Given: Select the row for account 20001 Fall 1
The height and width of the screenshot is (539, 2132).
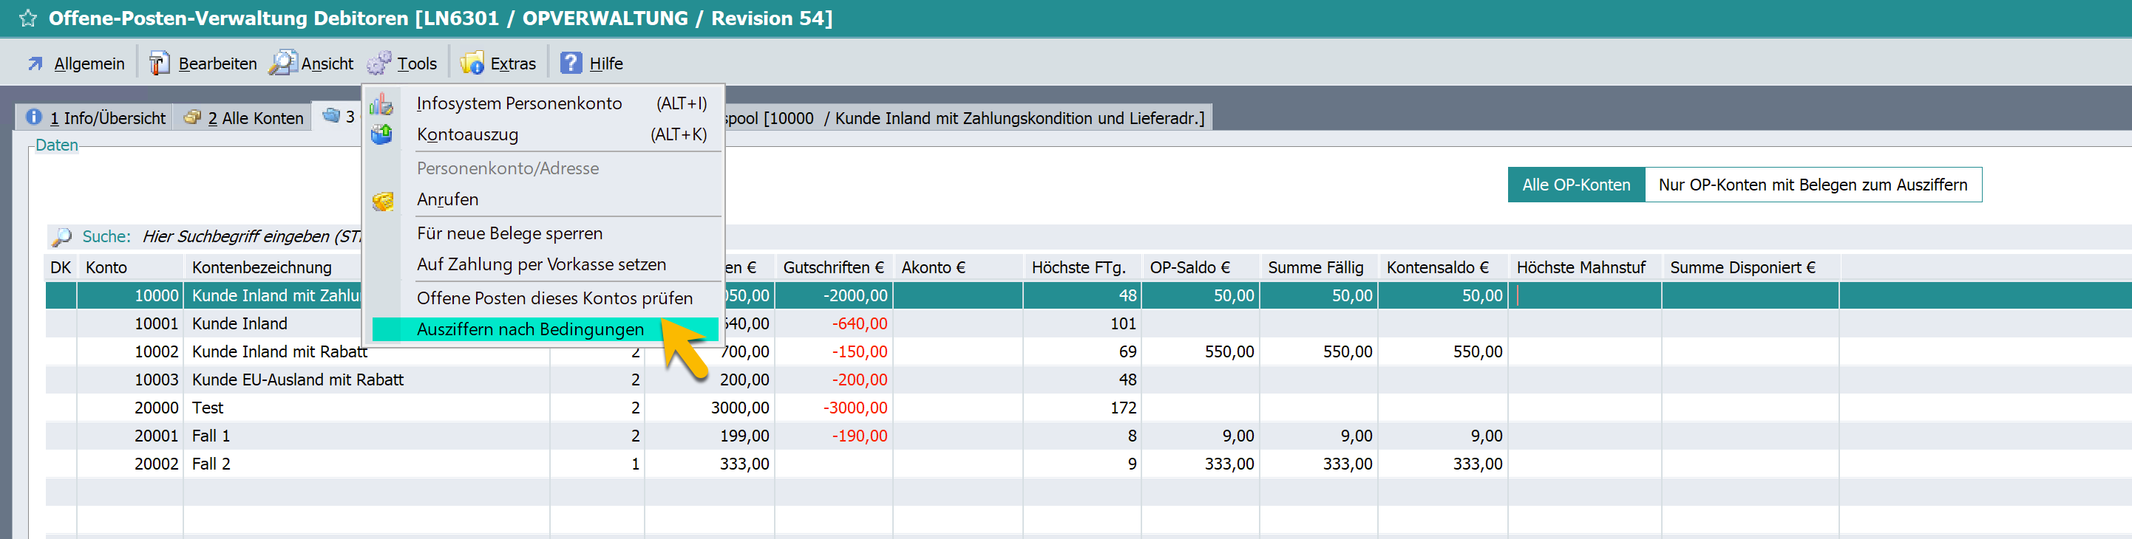Looking at the screenshot, I should pyautogui.click(x=210, y=436).
